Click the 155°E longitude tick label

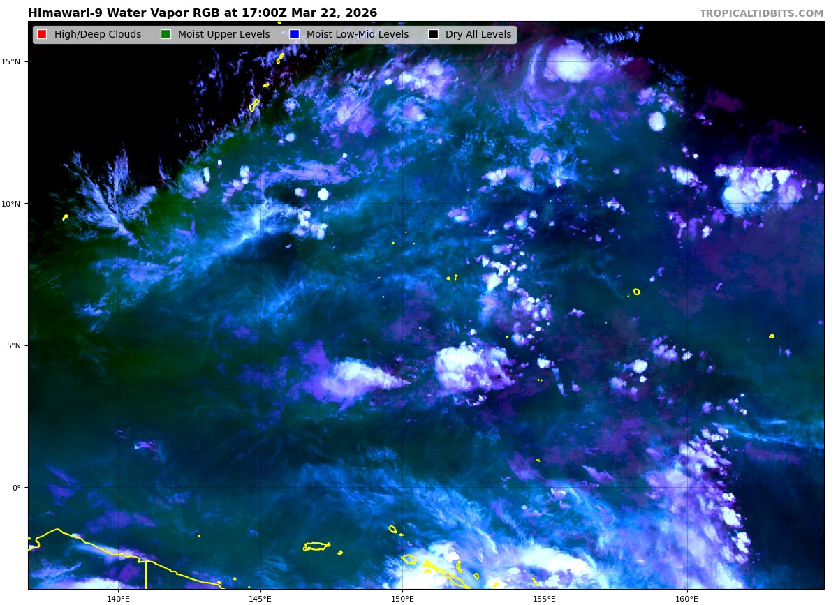[544, 599]
